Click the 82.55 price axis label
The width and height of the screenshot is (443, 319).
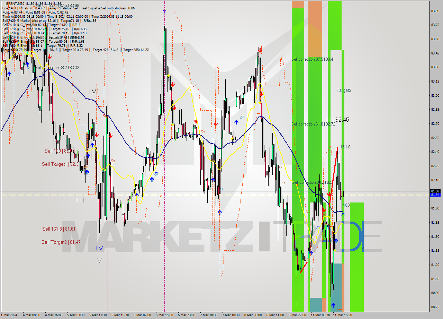coord(435,138)
